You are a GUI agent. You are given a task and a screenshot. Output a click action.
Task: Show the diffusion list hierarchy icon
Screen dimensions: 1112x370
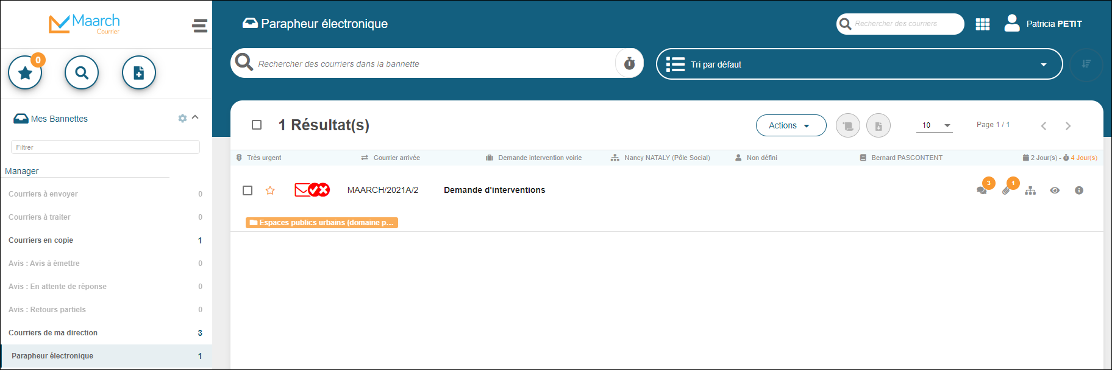[x=1030, y=190]
